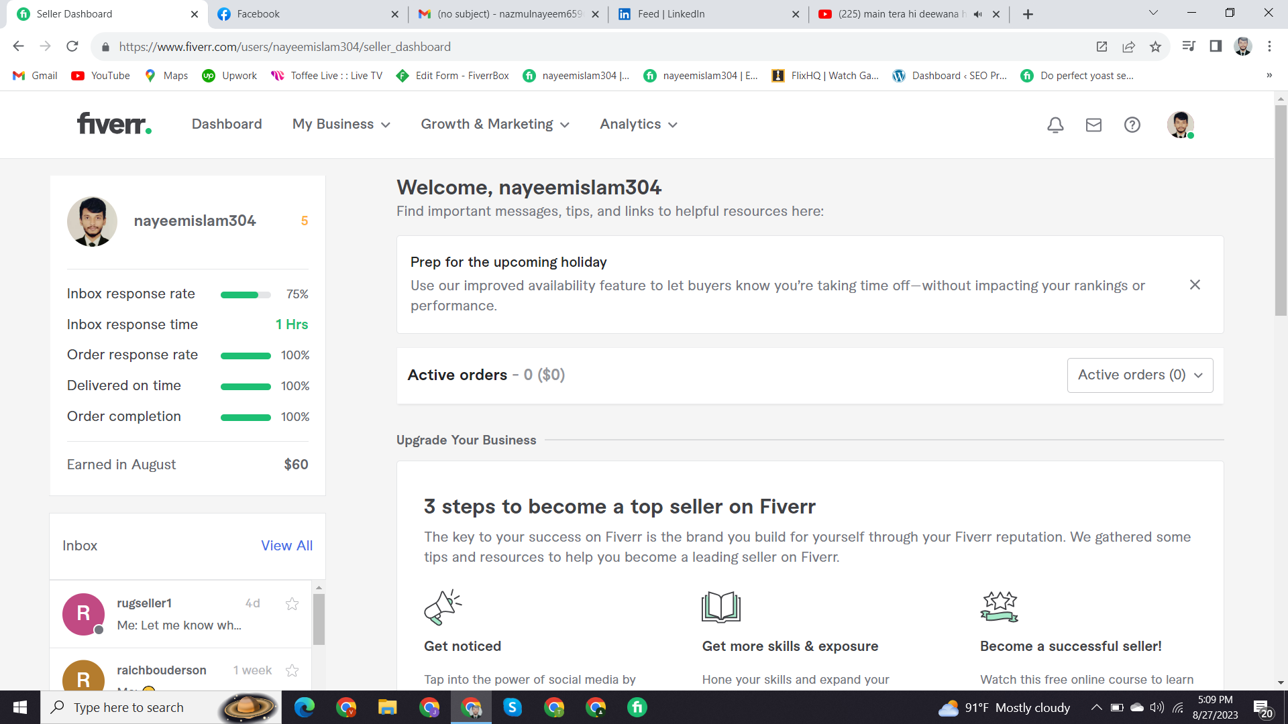Viewport: 1288px width, 724px height.
Task: Reload the current page
Action: pos(72,46)
